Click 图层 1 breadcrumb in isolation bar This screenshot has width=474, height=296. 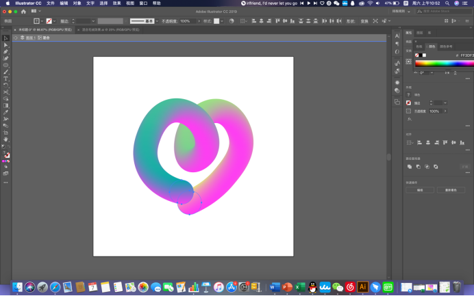[31, 38]
